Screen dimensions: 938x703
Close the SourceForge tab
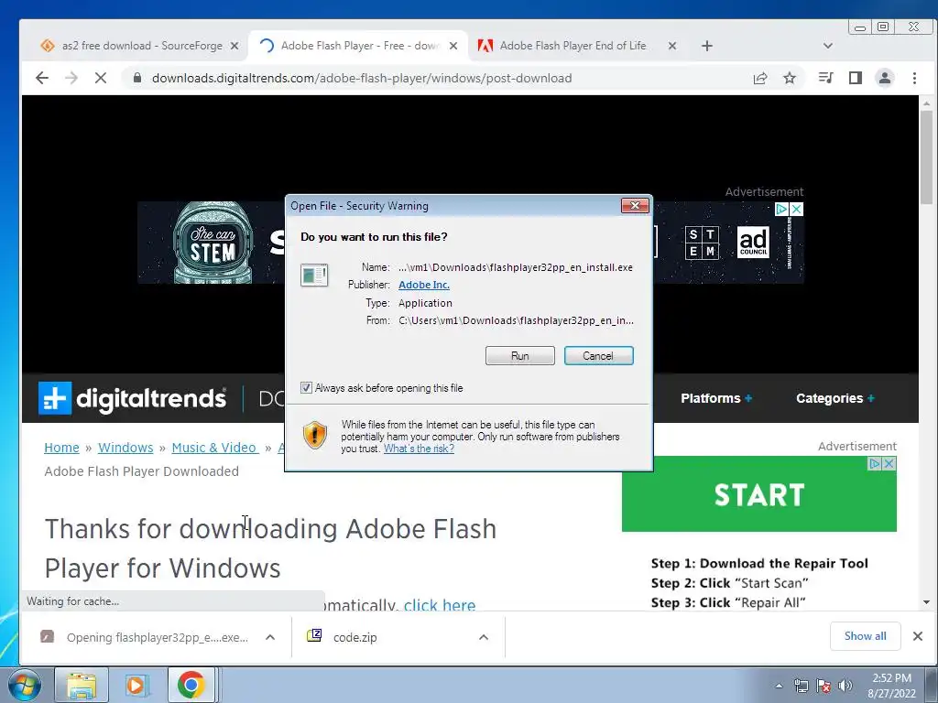pos(234,46)
